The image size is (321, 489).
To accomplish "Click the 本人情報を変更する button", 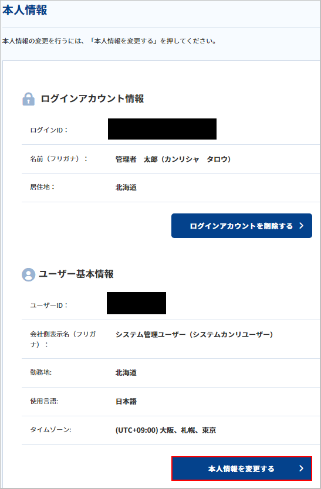I will [x=242, y=468].
